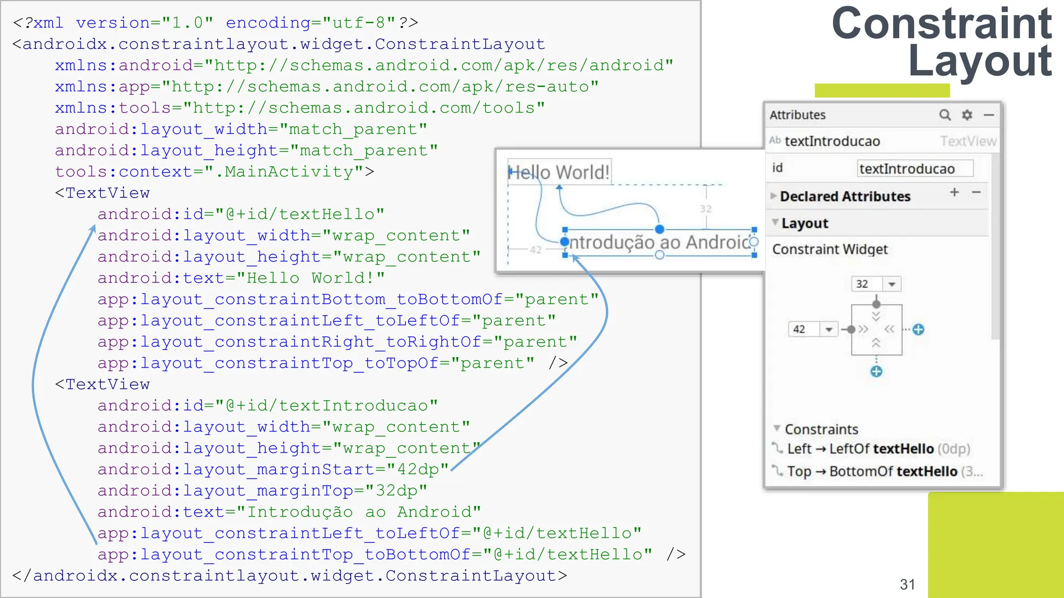Click the left constraint anchor dot in widget
The width and height of the screenshot is (1064, 598).
[851, 330]
